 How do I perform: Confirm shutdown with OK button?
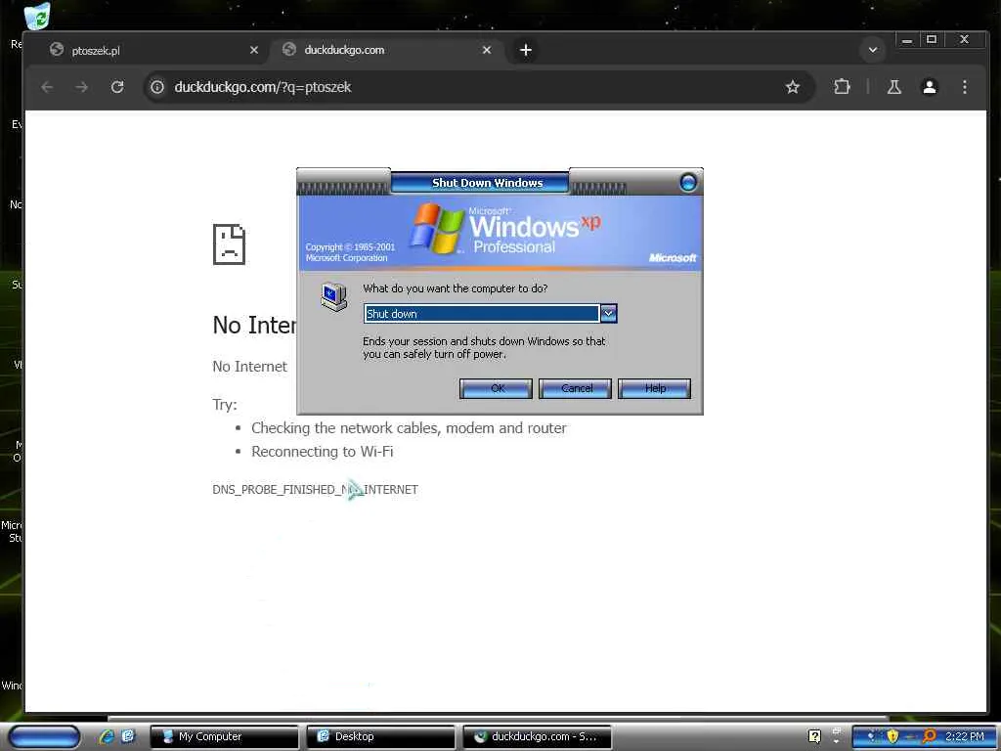point(496,388)
